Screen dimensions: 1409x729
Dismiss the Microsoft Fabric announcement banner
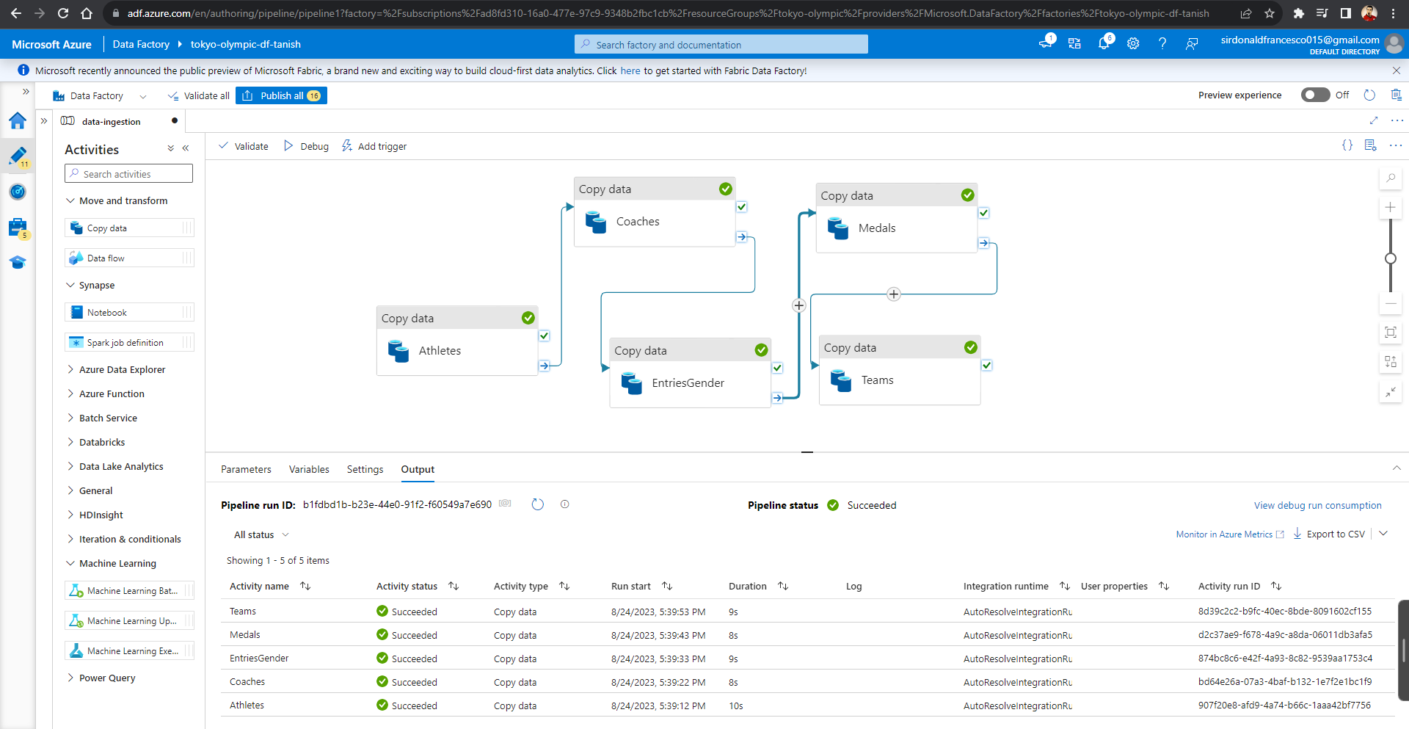pos(1397,70)
